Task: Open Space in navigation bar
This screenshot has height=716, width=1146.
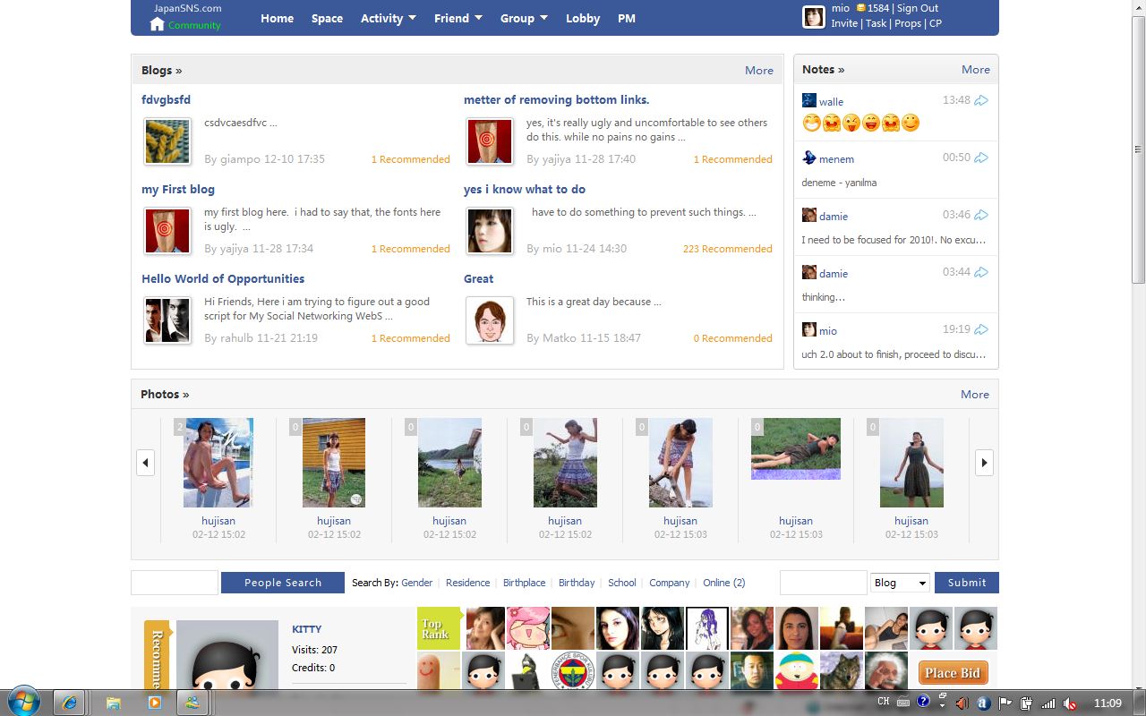Action: pyautogui.click(x=327, y=18)
